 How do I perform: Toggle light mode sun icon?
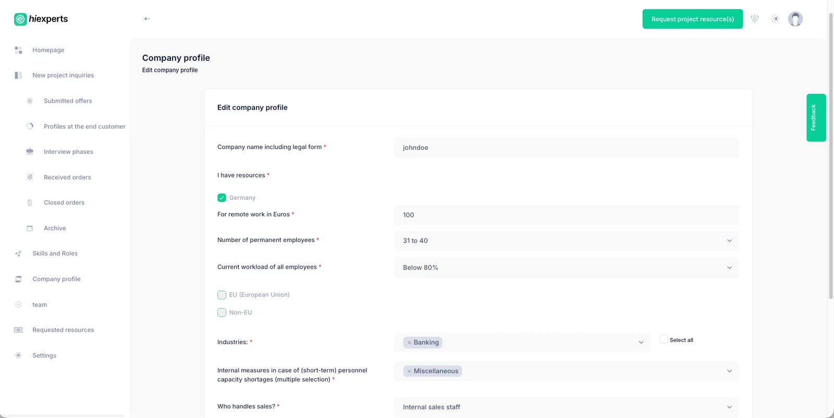point(775,19)
